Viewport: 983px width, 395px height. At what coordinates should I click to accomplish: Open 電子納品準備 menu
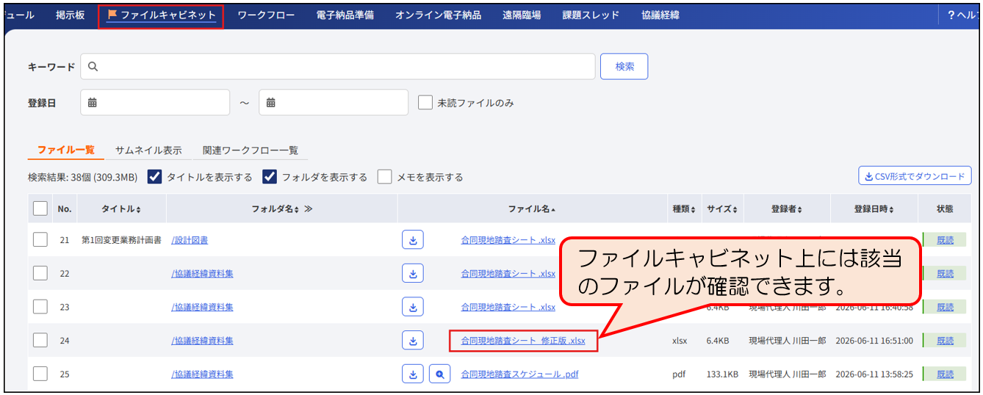coord(345,15)
